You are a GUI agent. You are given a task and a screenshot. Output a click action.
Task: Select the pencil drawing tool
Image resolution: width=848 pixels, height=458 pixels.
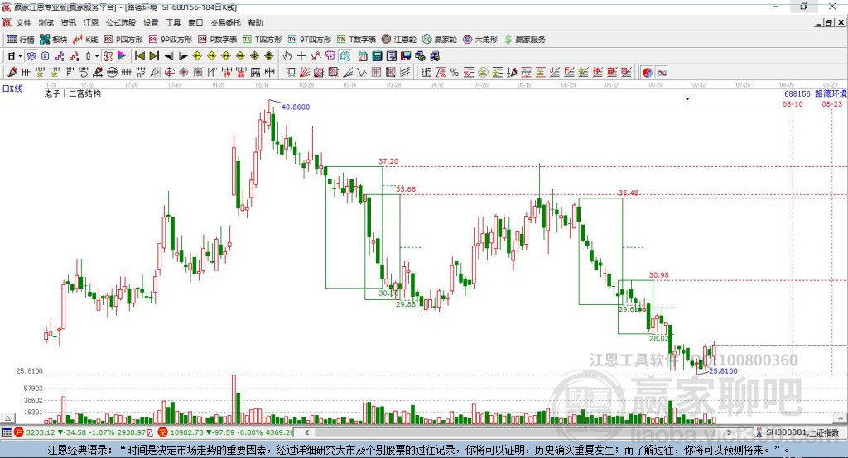coord(12,73)
